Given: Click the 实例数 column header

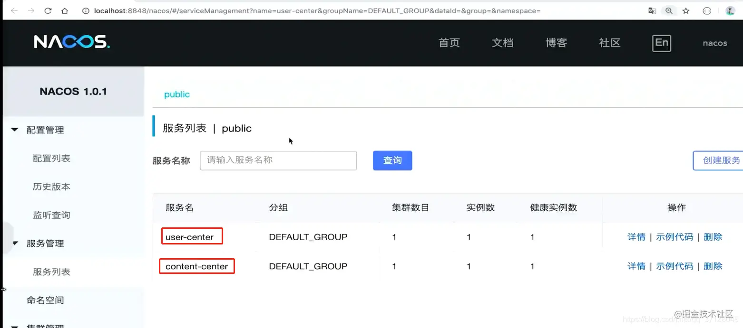Looking at the screenshot, I should coord(480,207).
